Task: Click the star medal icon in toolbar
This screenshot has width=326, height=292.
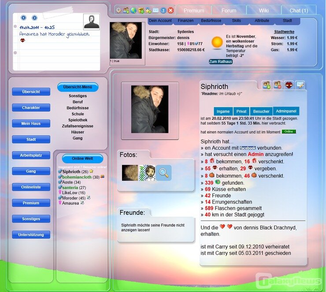Action: coord(148,10)
